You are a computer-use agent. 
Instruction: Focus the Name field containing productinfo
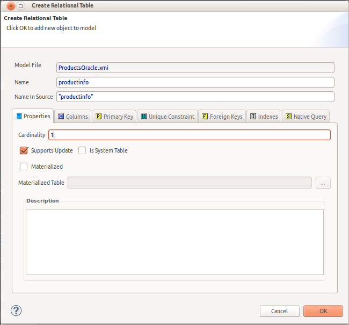pos(195,82)
